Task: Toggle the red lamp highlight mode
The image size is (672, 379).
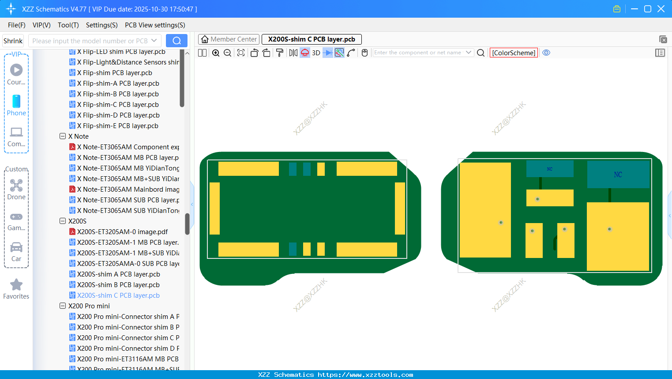Action: (304, 53)
